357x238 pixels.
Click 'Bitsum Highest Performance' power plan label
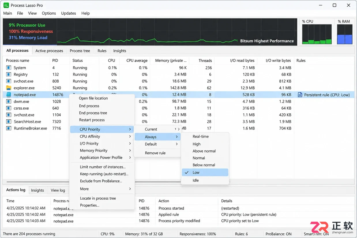point(267,41)
